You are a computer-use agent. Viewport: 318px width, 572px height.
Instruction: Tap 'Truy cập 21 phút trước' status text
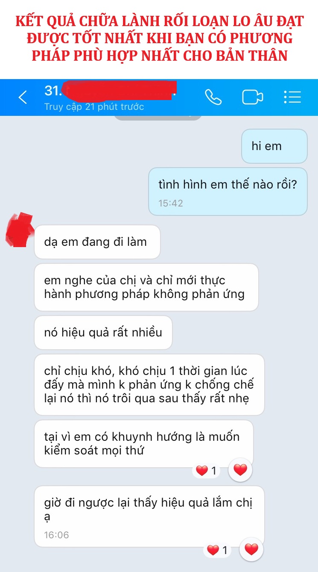click(94, 106)
